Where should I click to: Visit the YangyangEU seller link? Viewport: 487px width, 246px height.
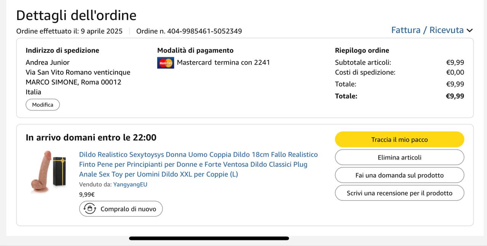coord(130,184)
